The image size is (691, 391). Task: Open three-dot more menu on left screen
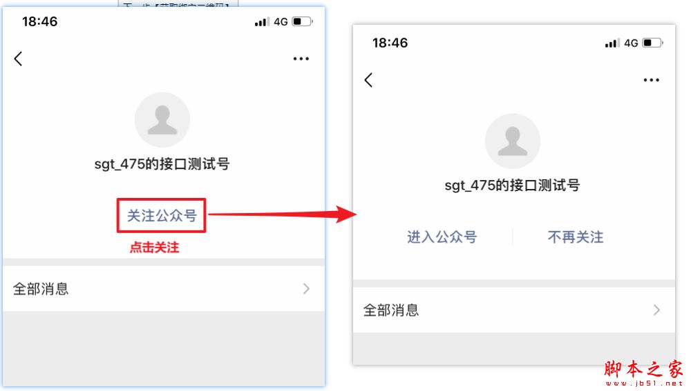click(x=301, y=59)
